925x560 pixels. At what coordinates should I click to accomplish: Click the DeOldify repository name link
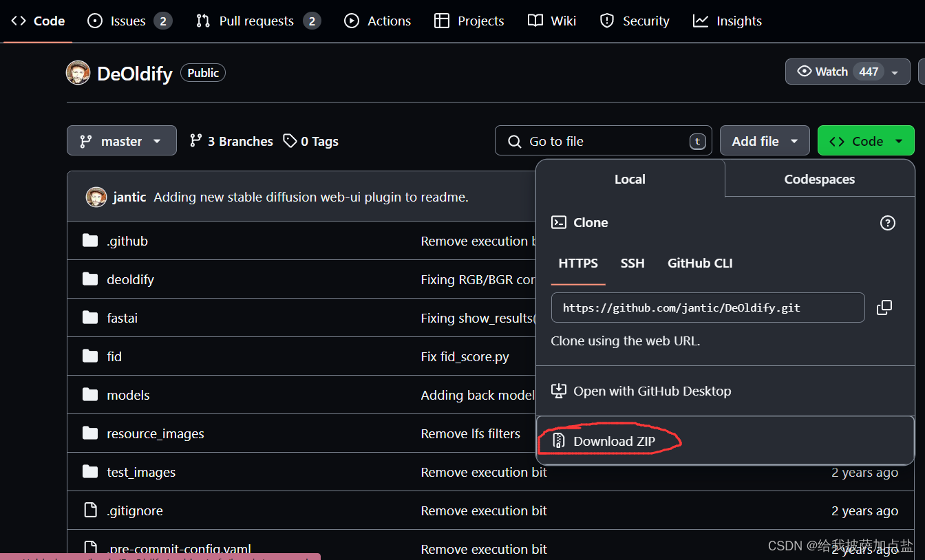pyautogui.click(x=135, y=74)
